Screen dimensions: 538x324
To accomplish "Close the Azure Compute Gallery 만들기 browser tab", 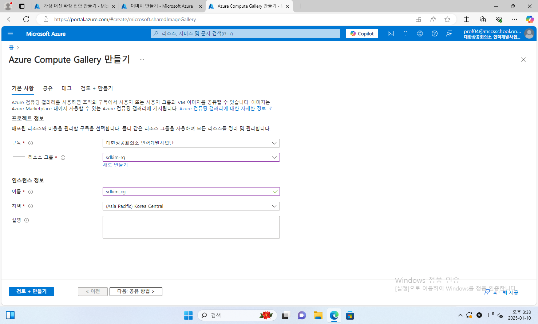I will point(287,6).
